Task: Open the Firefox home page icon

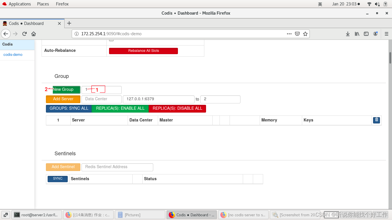Action: pos(34,34)
